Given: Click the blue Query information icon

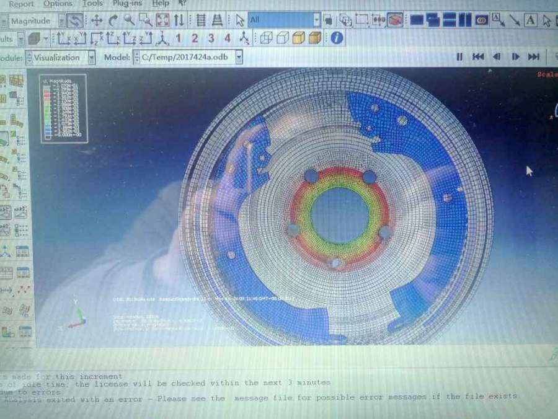Looking at the screenshot, I should [337, 38].
